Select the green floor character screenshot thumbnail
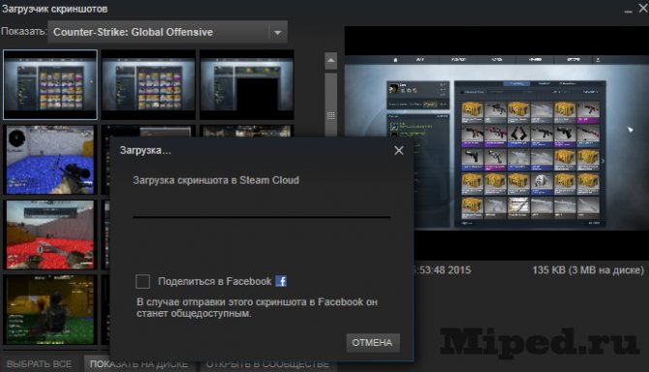 tap(50, 310)
